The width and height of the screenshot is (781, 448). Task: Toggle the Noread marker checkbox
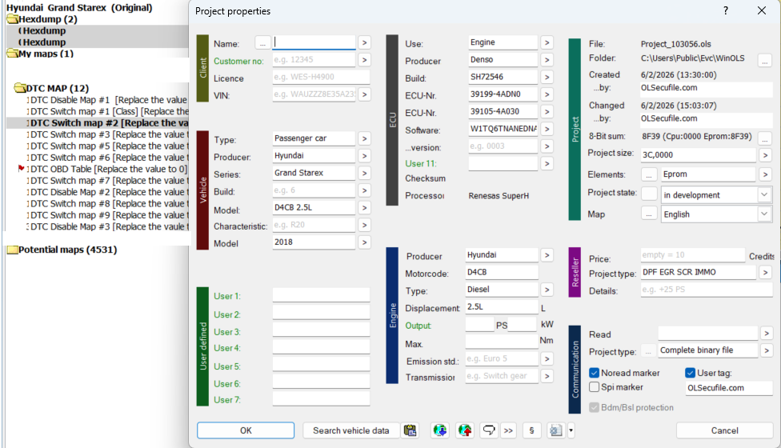[x=594, y=373]
